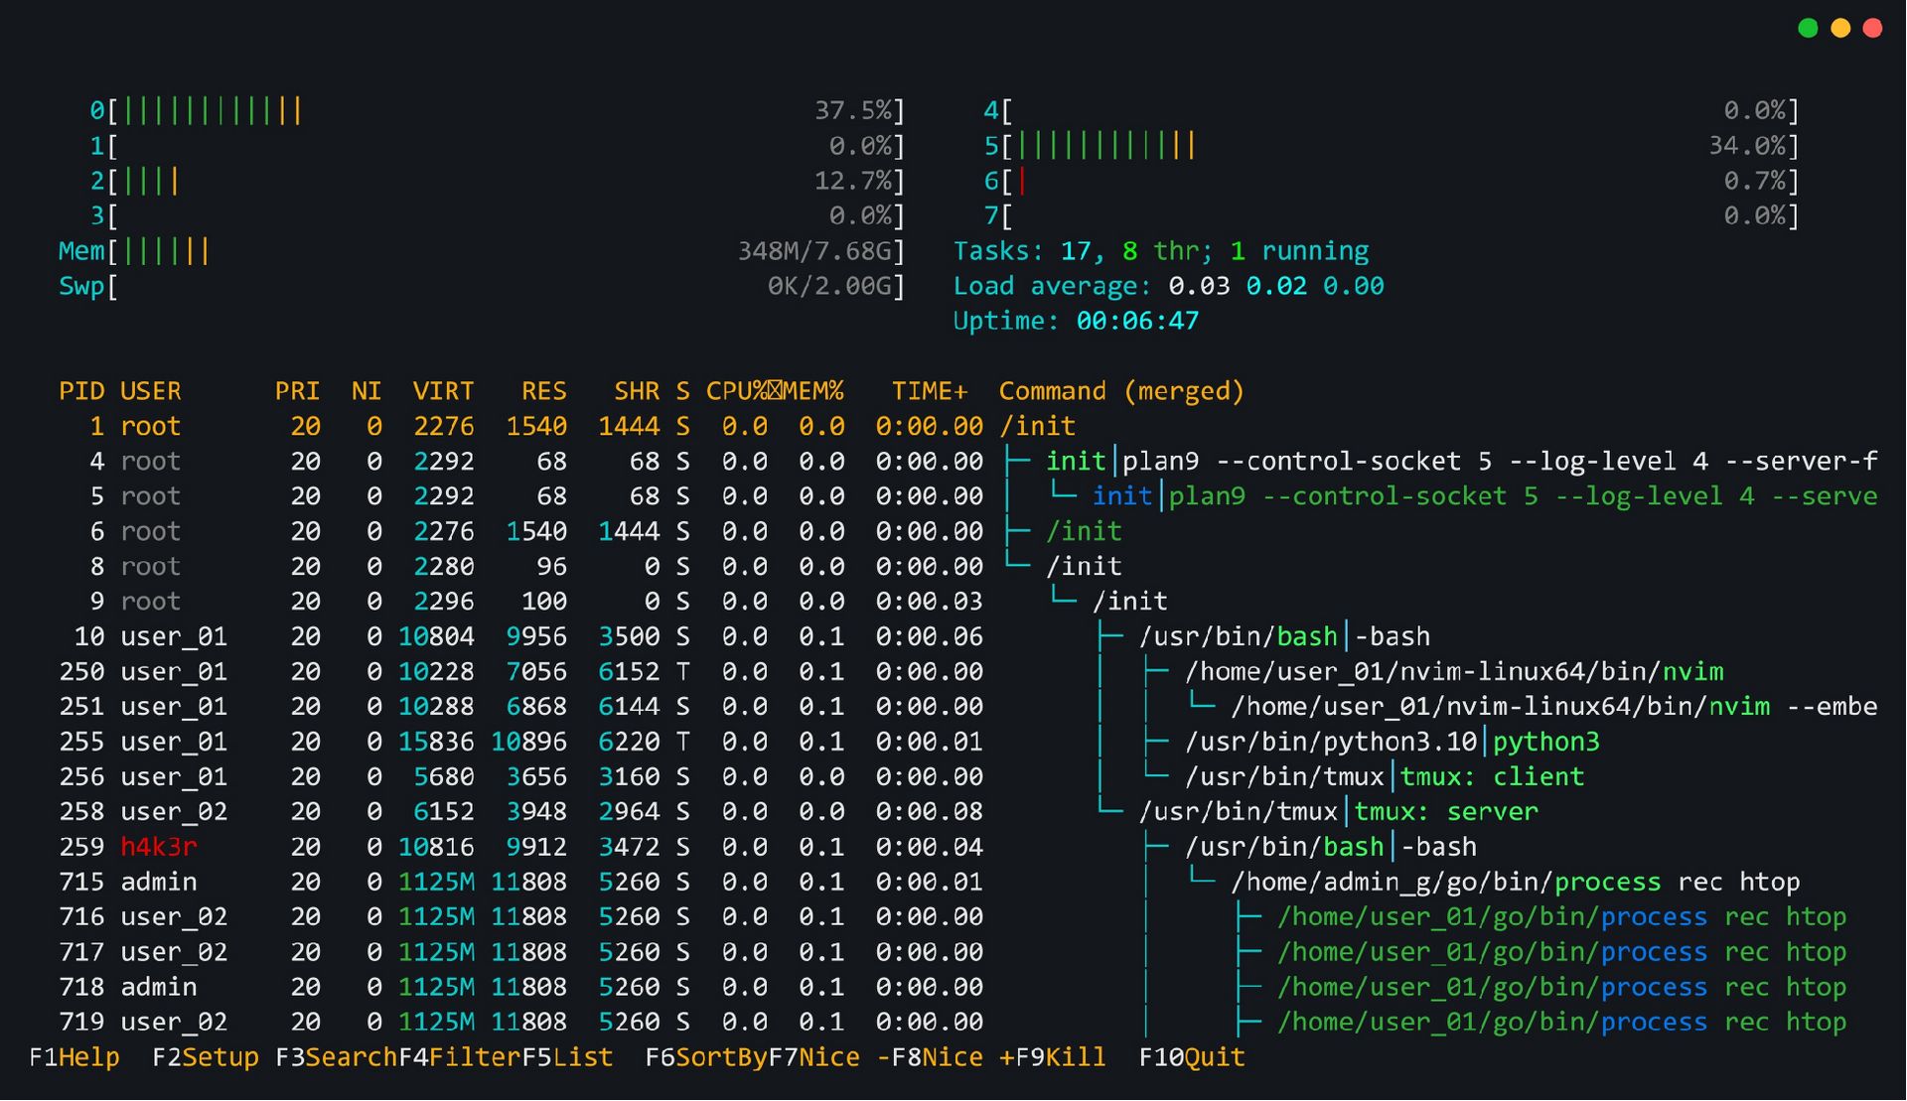
Task: Select PID 259 bash process row
Action: point(953,847)
